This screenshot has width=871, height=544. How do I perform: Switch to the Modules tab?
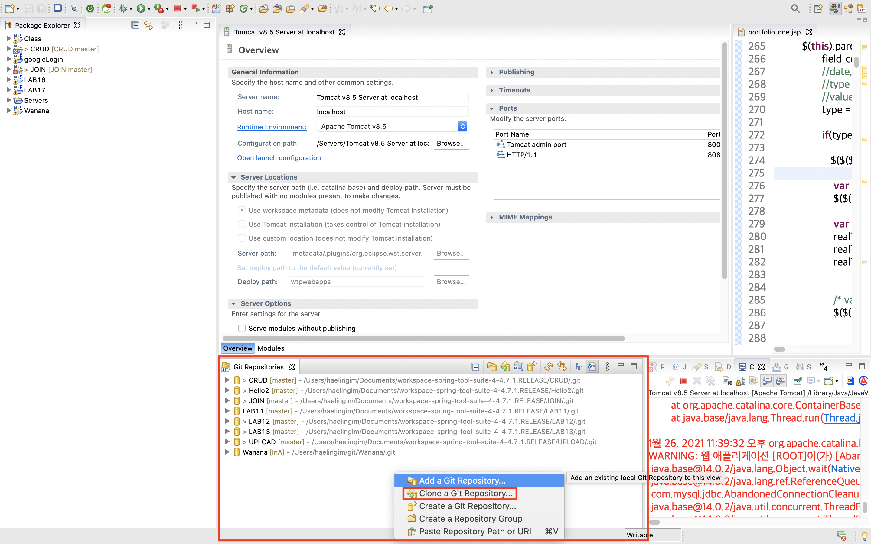click(x=271, y=348)
